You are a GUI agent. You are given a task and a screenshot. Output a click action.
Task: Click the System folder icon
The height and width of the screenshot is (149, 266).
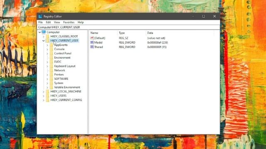[x=52, y=83]
